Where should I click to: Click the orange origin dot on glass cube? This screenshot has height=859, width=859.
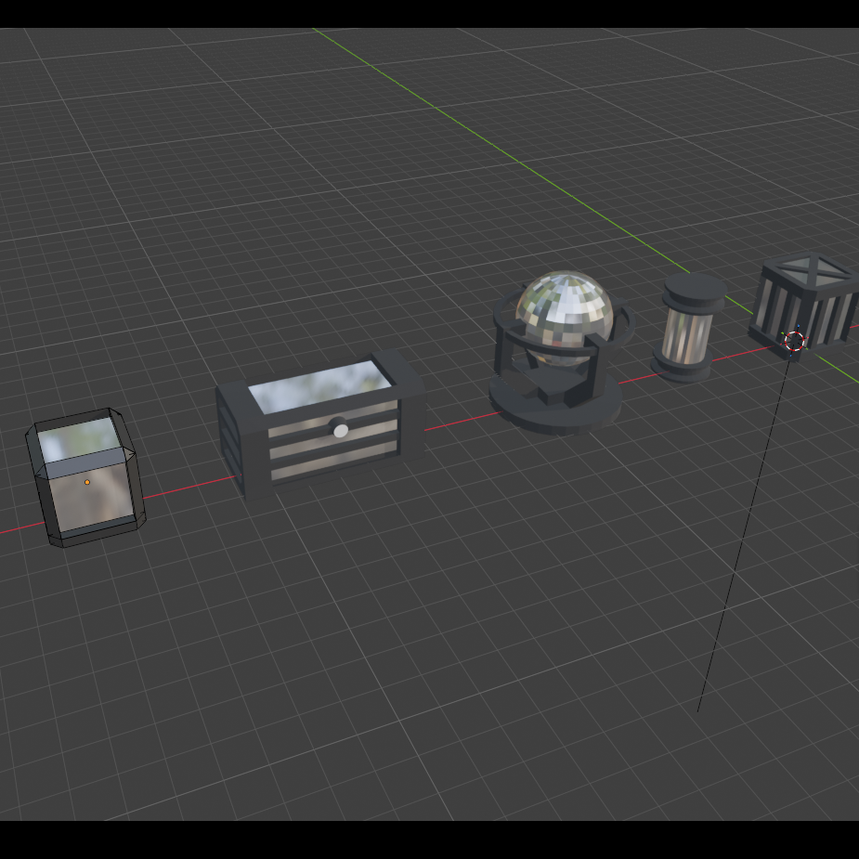[x=87, y=482]
